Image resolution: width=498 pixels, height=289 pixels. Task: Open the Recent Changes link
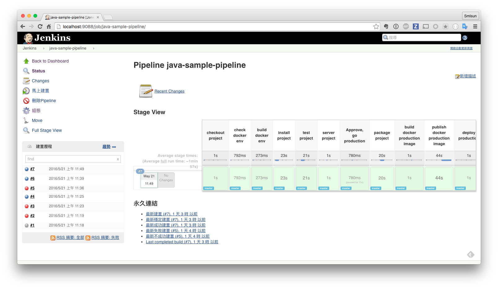coord(169,91)
